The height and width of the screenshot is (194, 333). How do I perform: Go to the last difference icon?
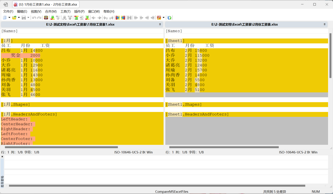point(87,18)
